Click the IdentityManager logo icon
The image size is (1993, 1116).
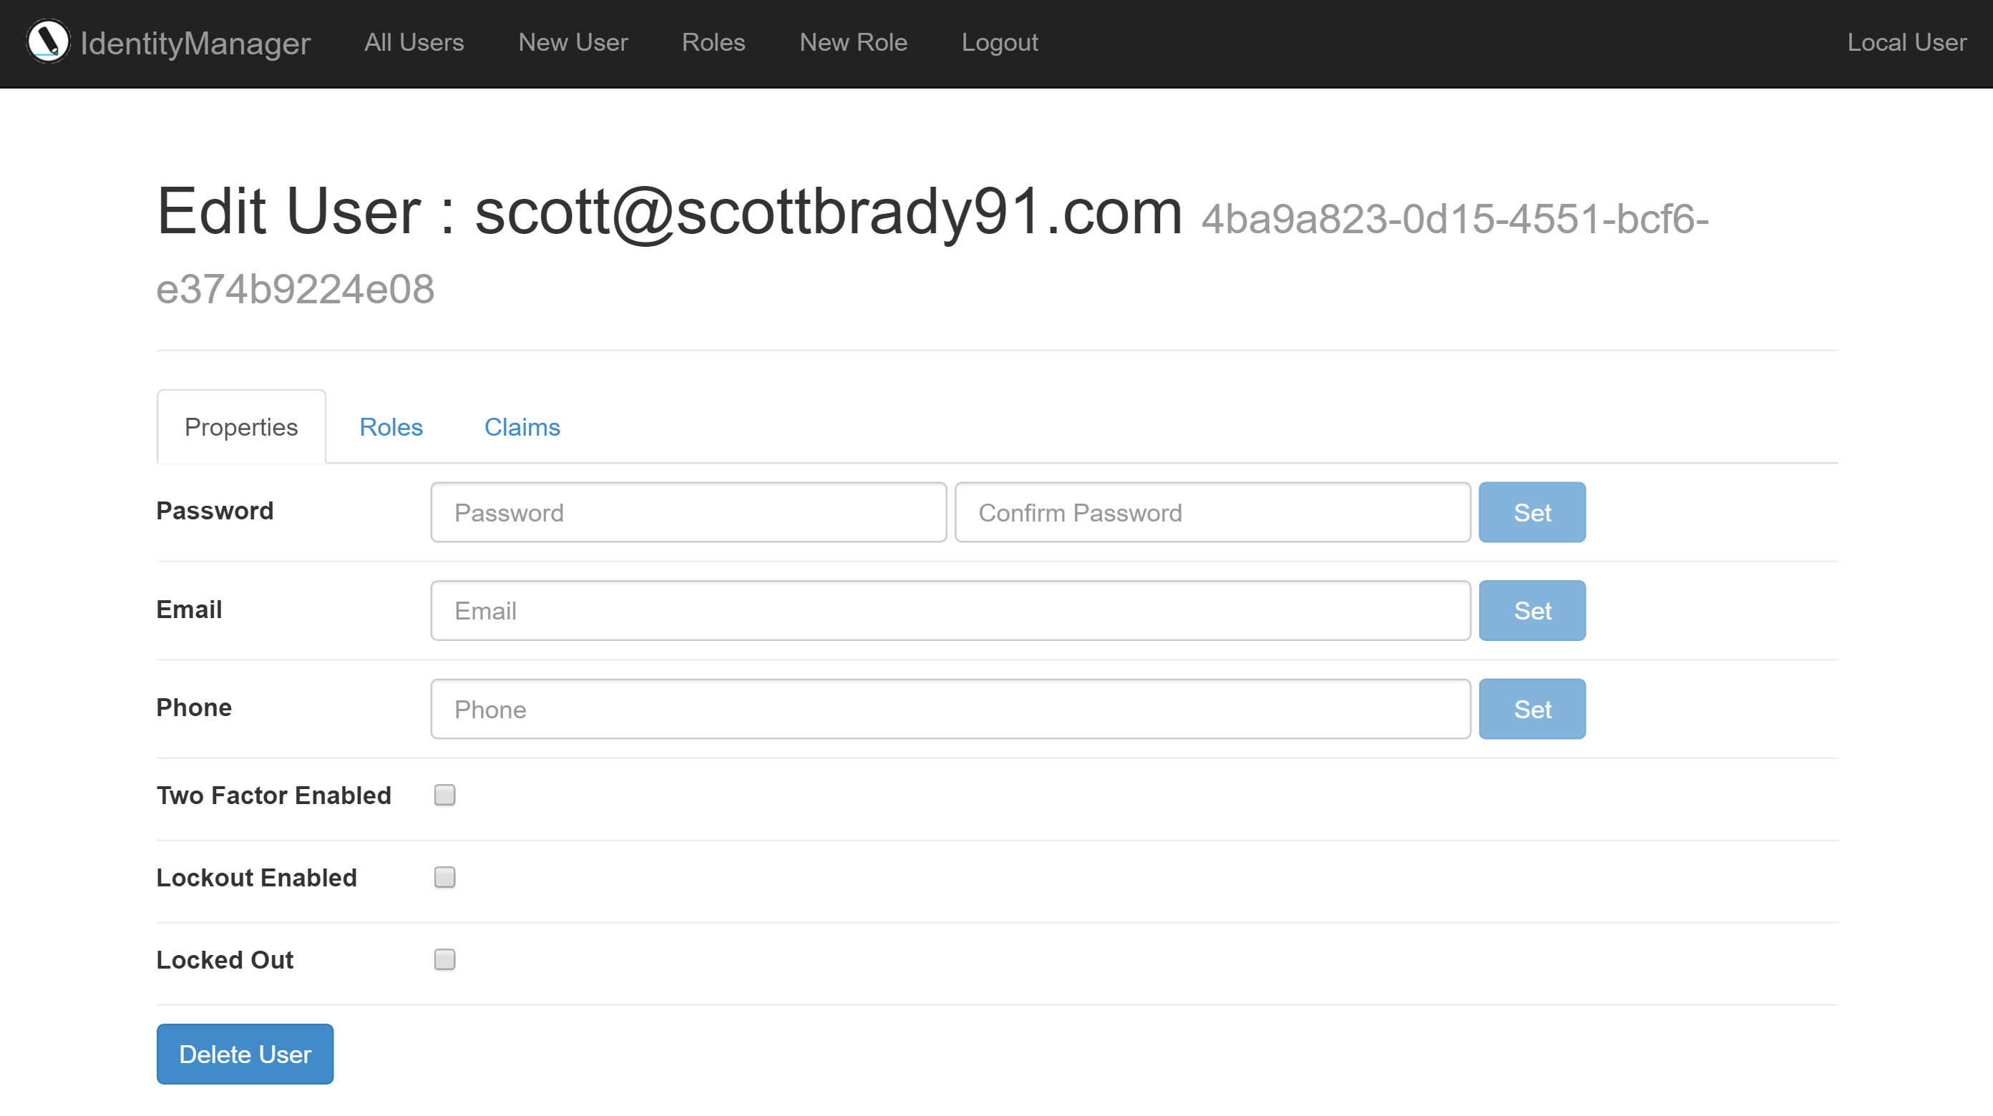[x=48, y=41]
